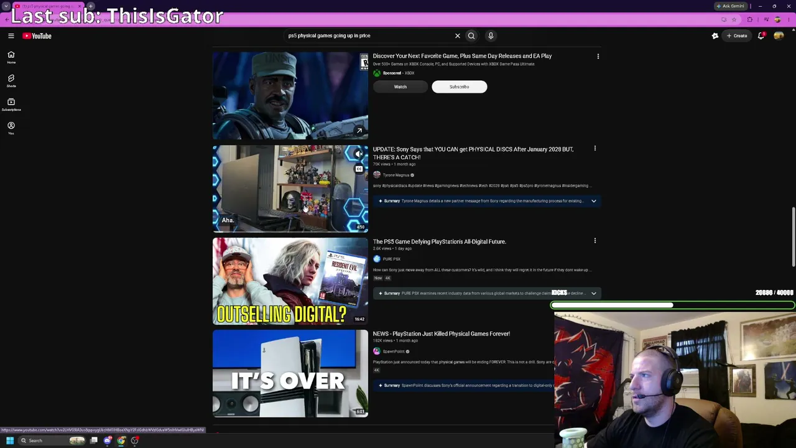Open Task View on the taskbar
Screen dimensions: 796x448
[94, 441]
